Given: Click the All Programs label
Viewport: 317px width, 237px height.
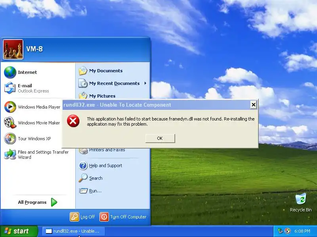Looking at the screenshot, I should [x=32, y=202].
